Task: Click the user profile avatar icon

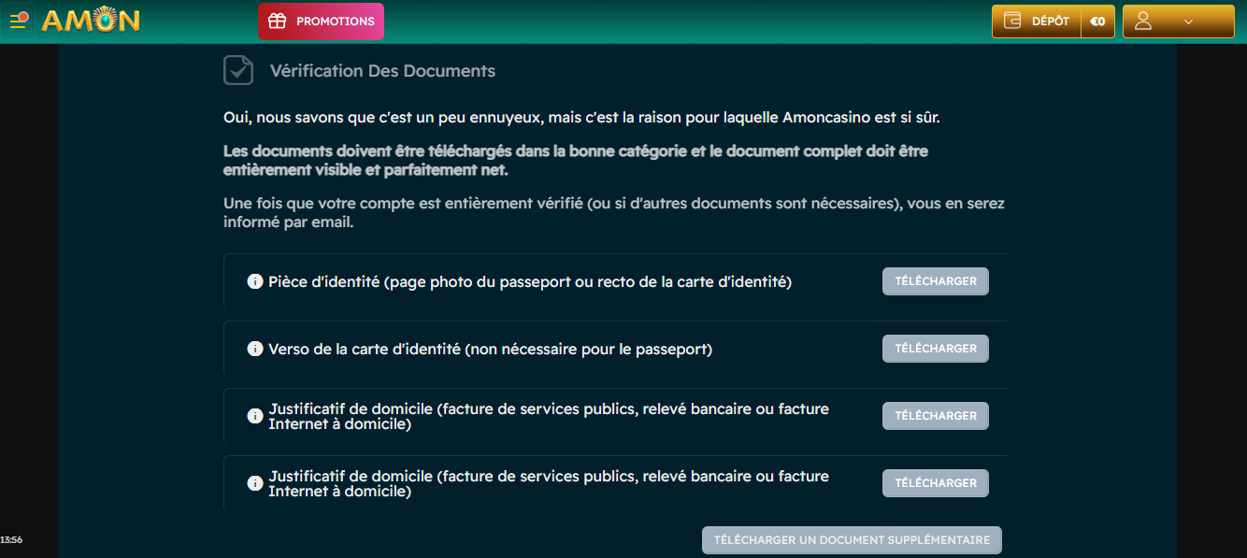Action: click(1142, 21)
